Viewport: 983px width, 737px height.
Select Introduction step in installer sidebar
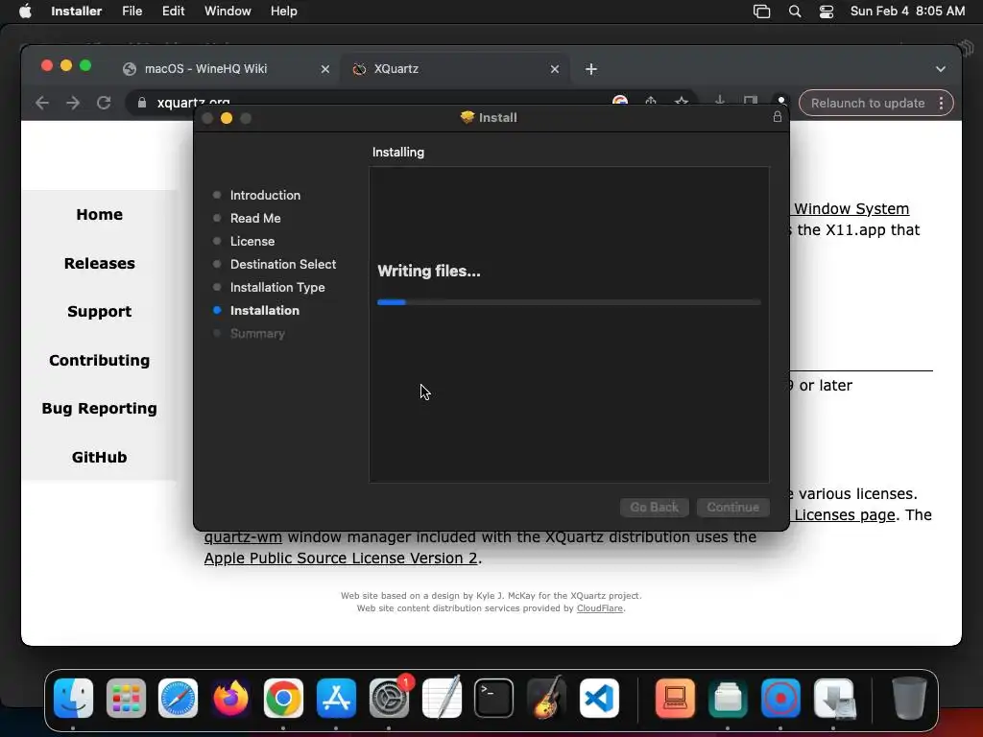(x=265, y=195)
